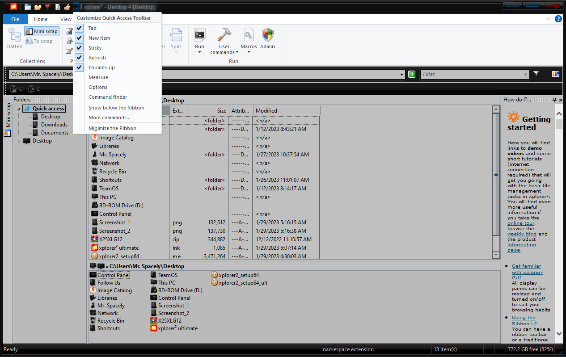Sort by the Size column header
The image size is (566, 357).
tap(208, 110)
